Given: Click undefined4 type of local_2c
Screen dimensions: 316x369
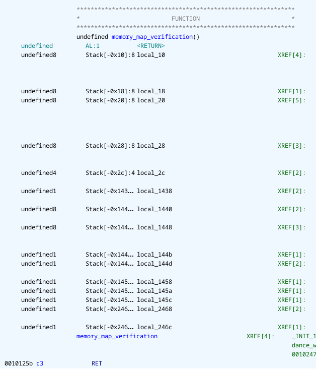Looking at the screenshot, I should point(39,173).
